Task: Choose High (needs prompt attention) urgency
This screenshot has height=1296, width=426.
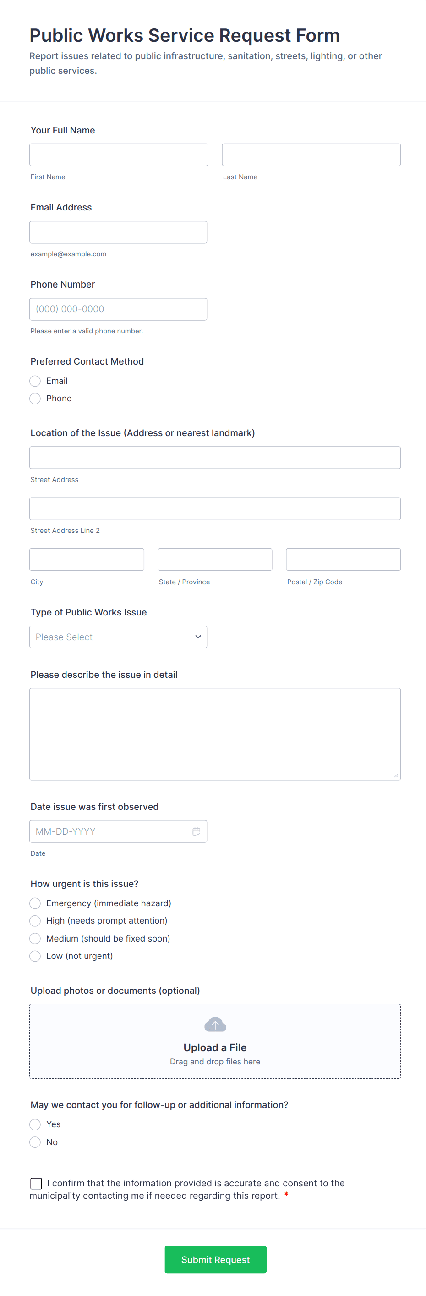Action: [x=35, y=921]
